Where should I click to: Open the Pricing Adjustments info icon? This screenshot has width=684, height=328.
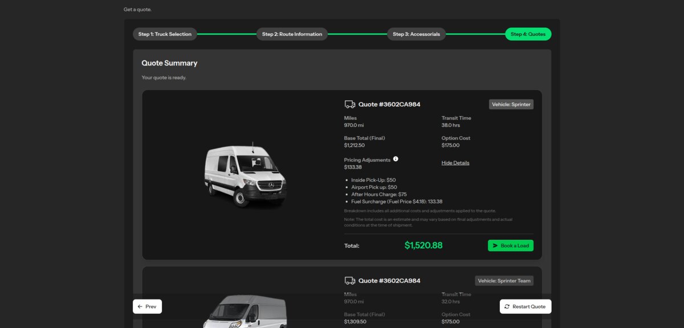click(396, 159)
